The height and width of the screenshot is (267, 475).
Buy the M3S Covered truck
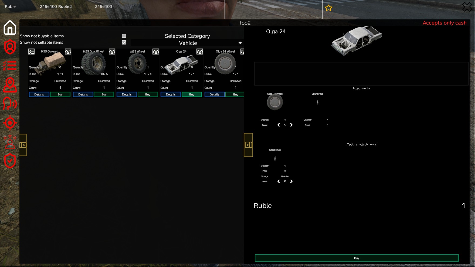[x=60, y=94]
